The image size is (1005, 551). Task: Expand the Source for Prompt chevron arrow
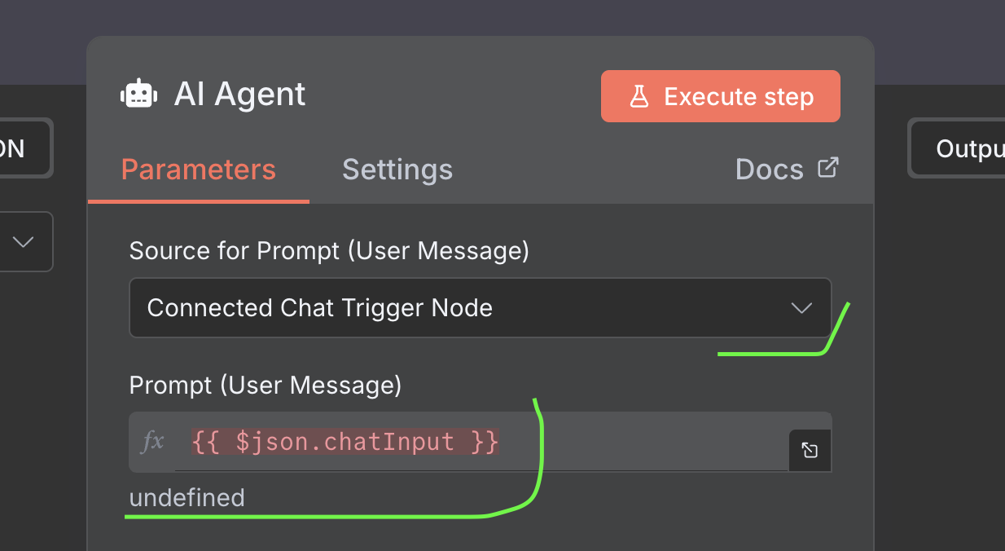pyautogui.click(x=801, y=308)
